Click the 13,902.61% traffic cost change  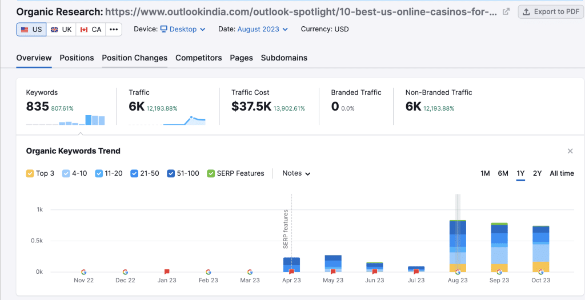coord(289,108)
